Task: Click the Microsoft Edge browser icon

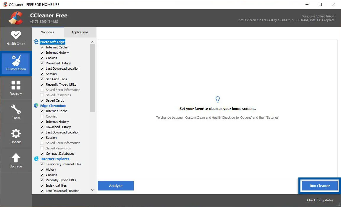Action: click(x=36, y=42)
